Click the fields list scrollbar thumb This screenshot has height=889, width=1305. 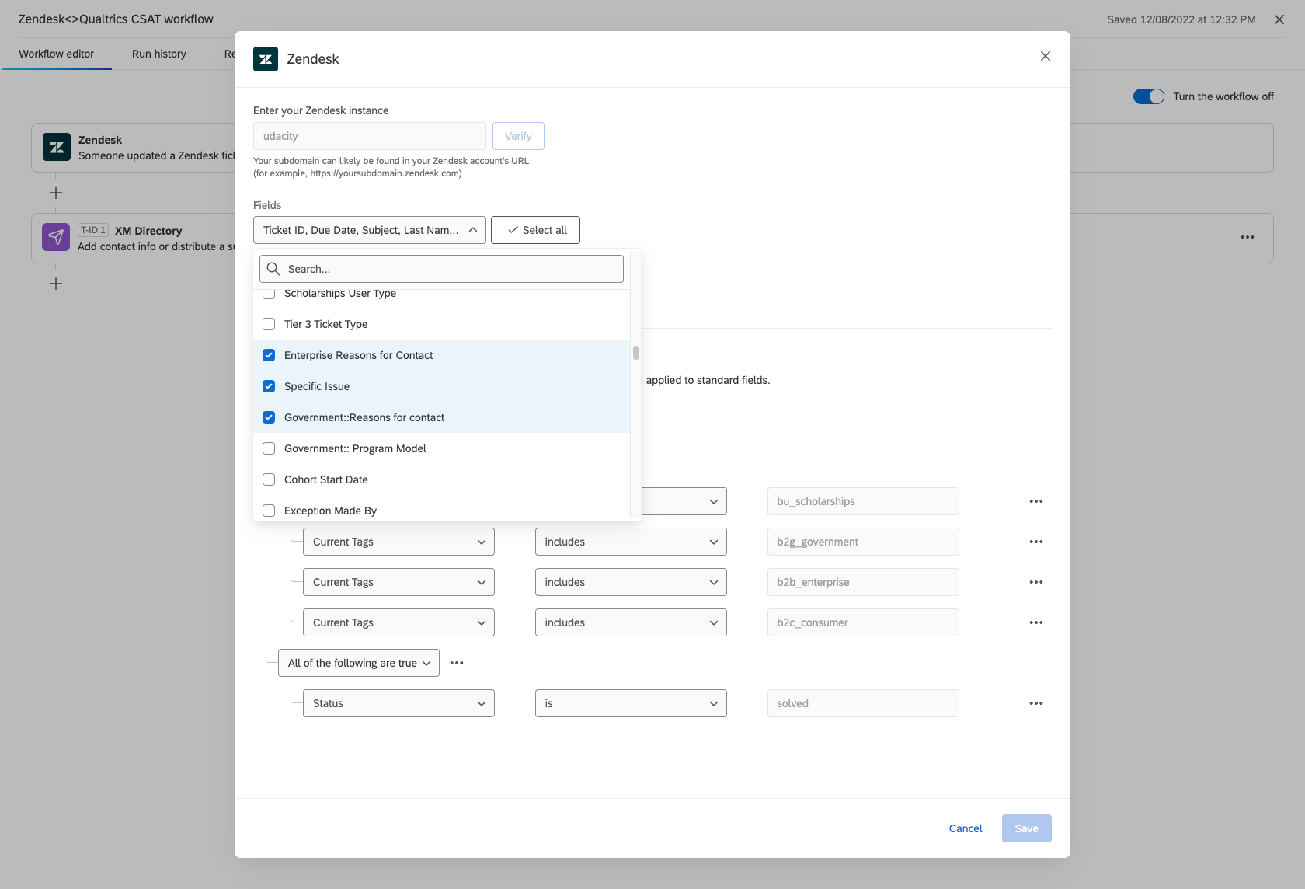(x=636, y=353)
